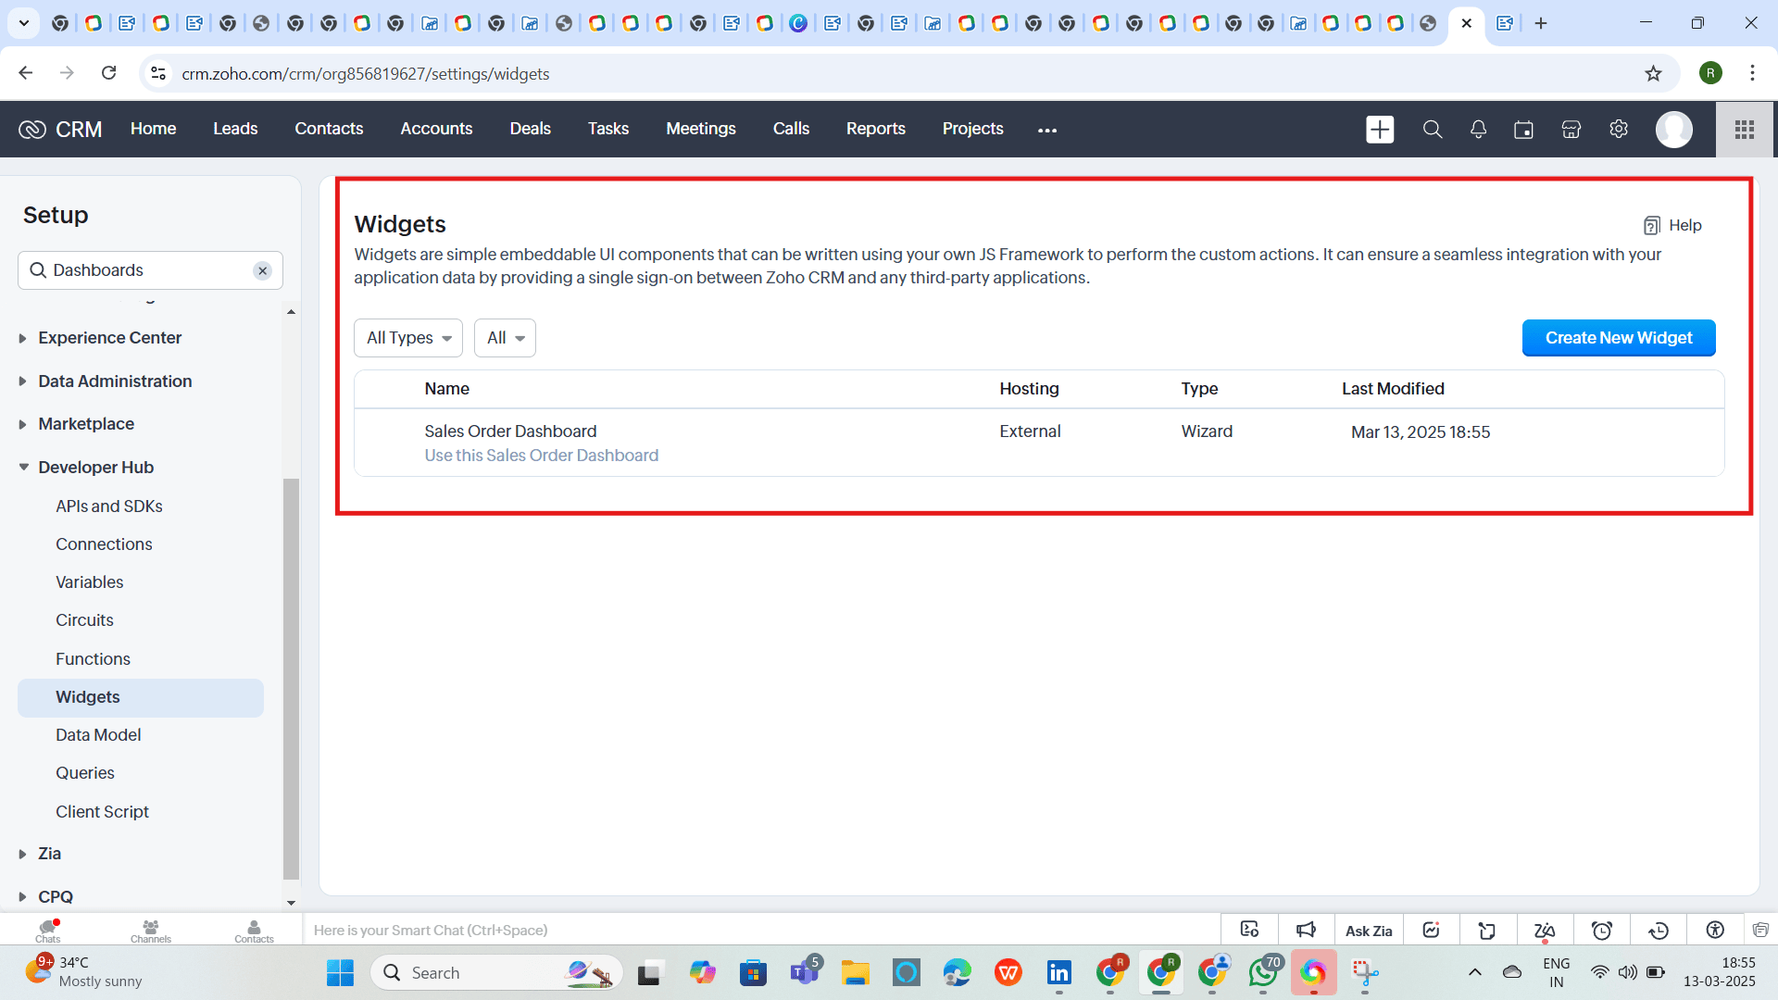Go to the Accounts module
This screenshot has height=1000, width=1778.
click(436, 129)
